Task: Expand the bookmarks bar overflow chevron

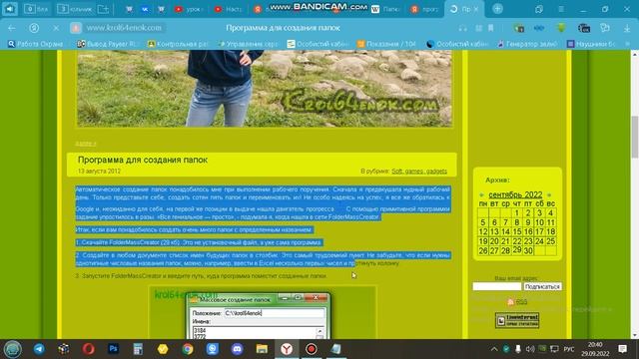Action: pos(628,44)
